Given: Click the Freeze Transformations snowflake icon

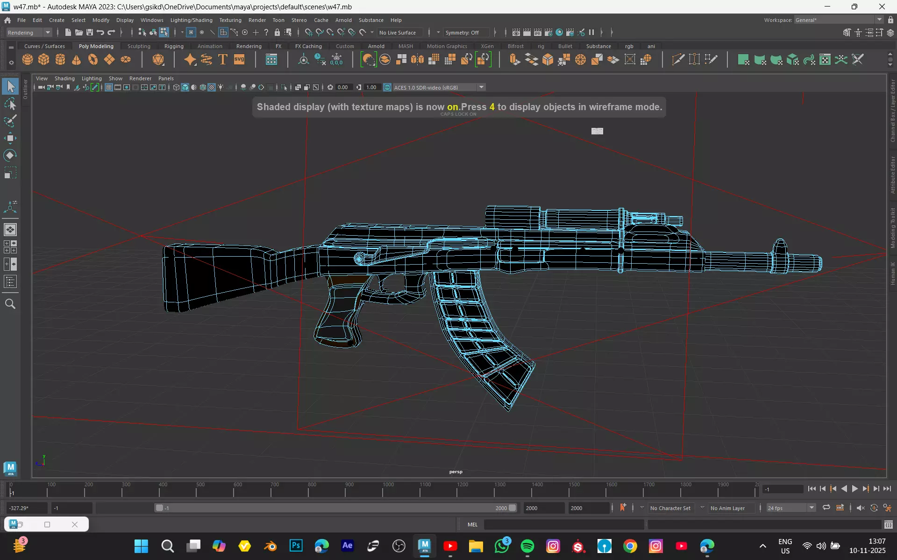Looking at the screenshot, I should tap(336, 60).
